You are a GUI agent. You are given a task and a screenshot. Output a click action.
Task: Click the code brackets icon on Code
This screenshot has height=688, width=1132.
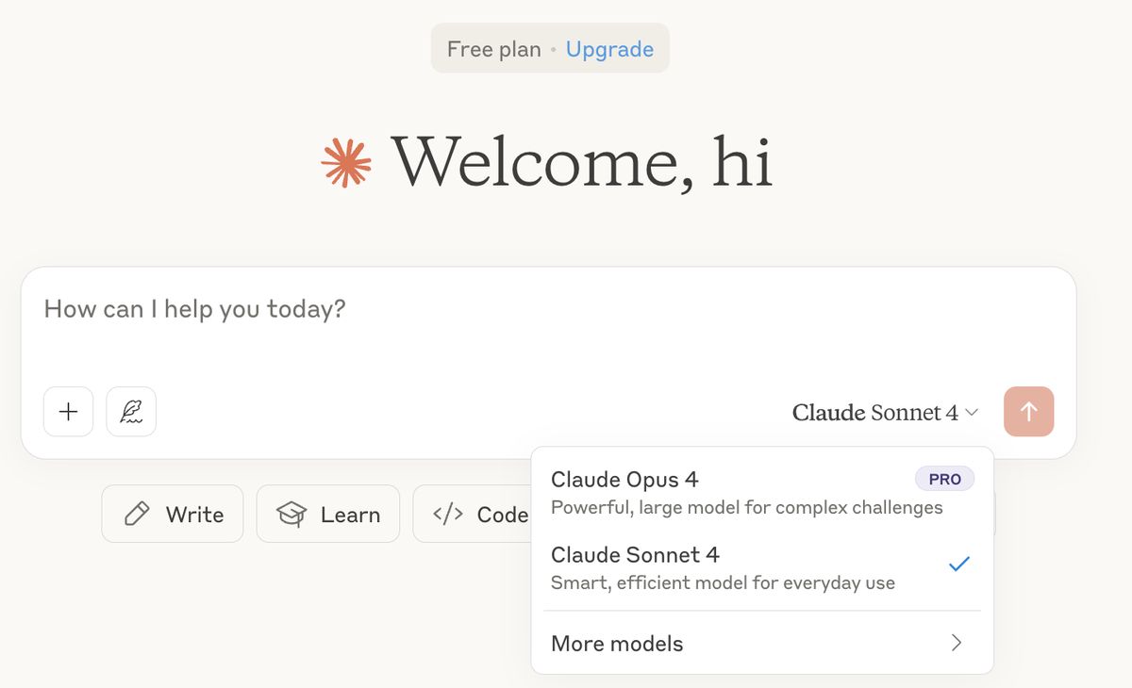pos(447,515)
